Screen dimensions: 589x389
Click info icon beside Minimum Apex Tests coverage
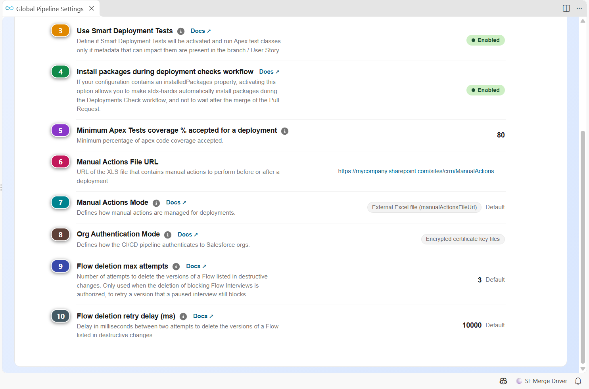click(x=285, y=131)
